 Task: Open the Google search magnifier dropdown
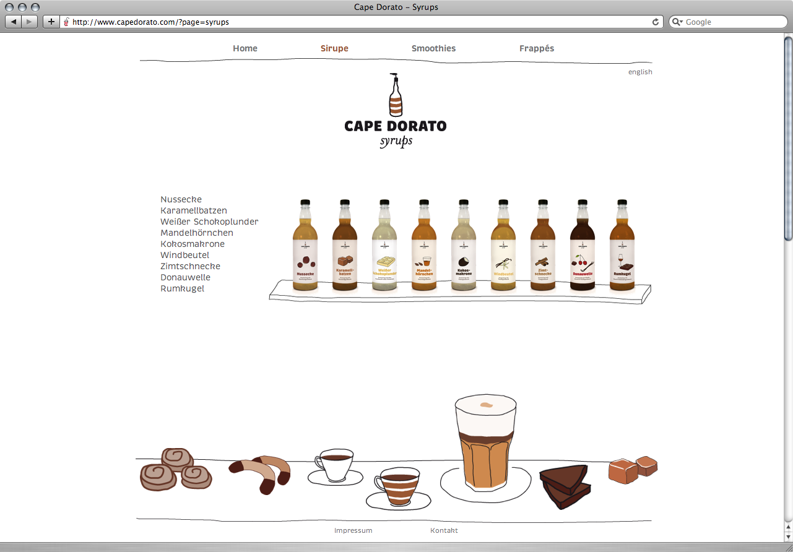[x=677, y=22]
